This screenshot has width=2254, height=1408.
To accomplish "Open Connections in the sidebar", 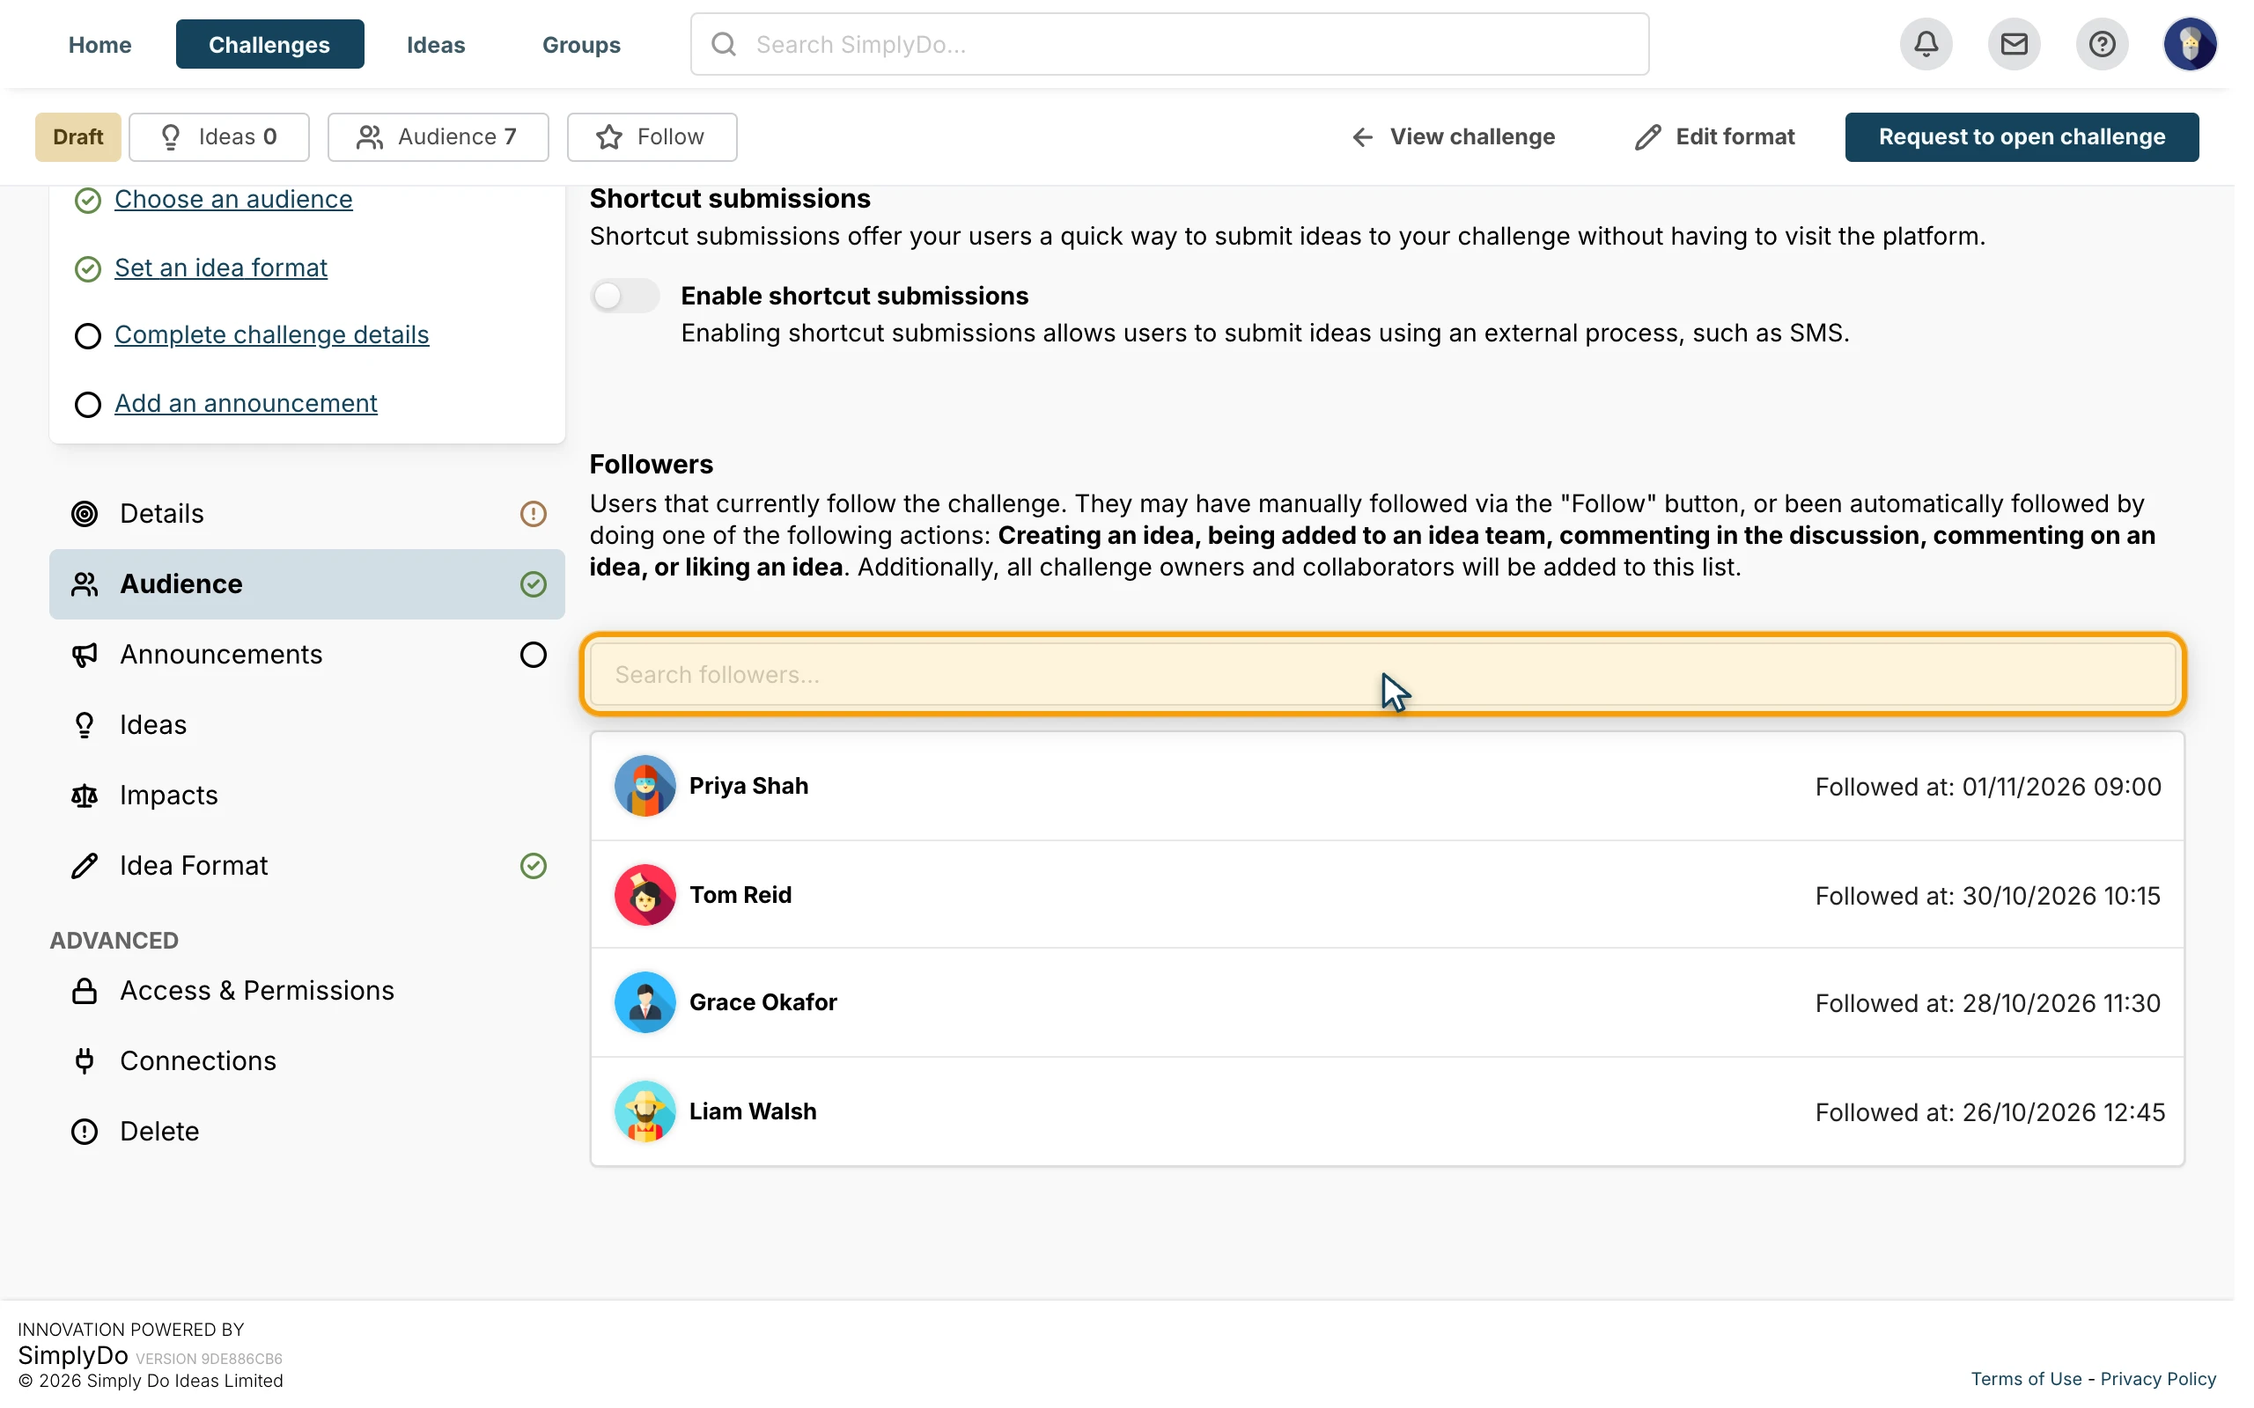I will [306, 1061].
